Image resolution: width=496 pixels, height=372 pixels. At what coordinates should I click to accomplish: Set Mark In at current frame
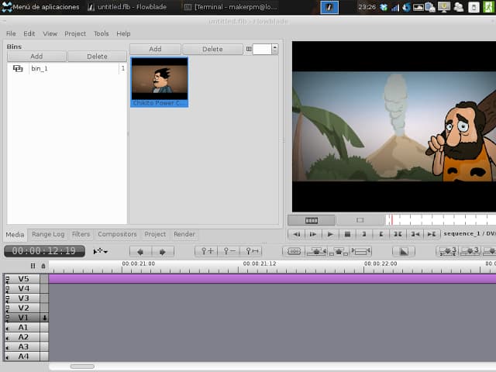pyautogui.click(x=364, y=234)
